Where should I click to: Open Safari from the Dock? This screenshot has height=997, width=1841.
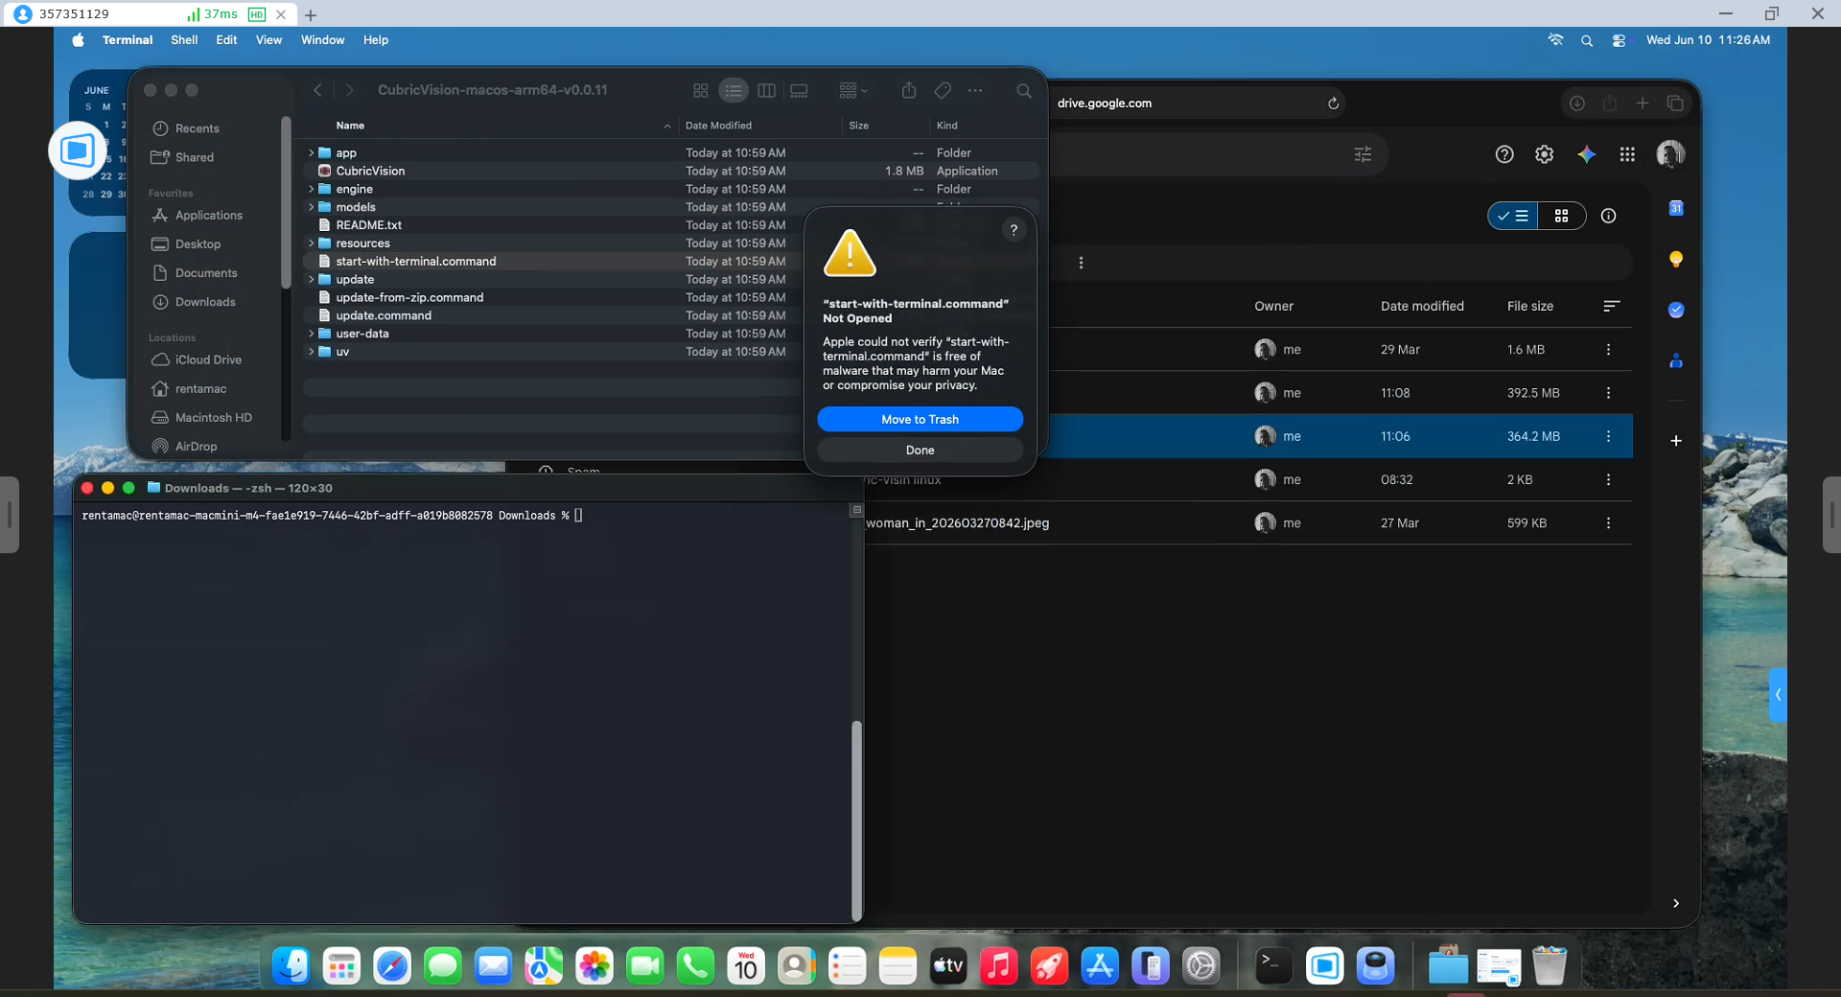click(392, 966)
